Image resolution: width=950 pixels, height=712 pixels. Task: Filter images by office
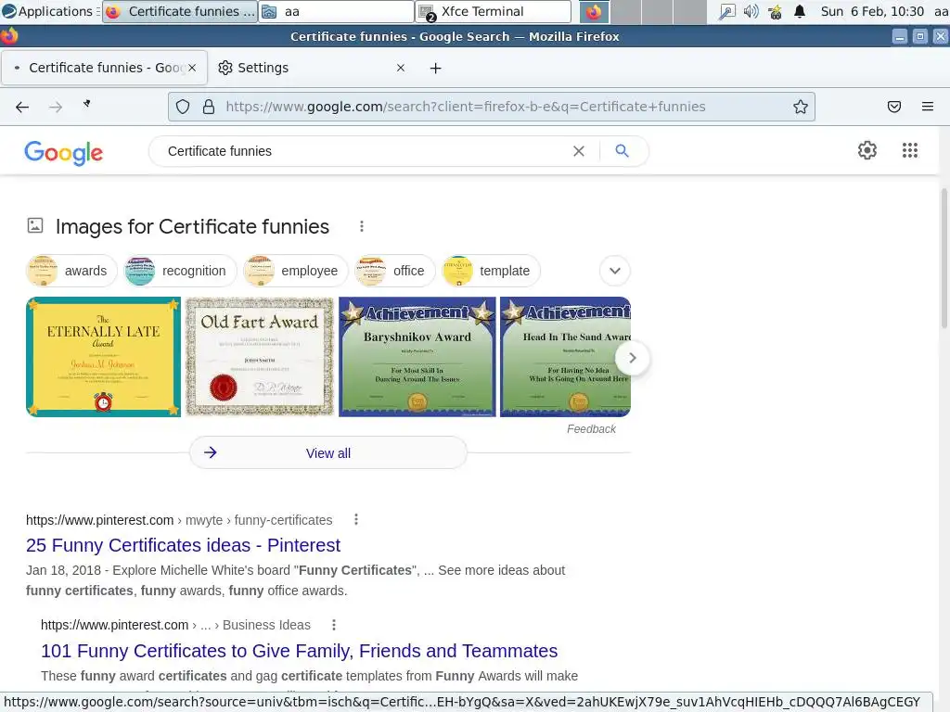[x=394, y=271]
